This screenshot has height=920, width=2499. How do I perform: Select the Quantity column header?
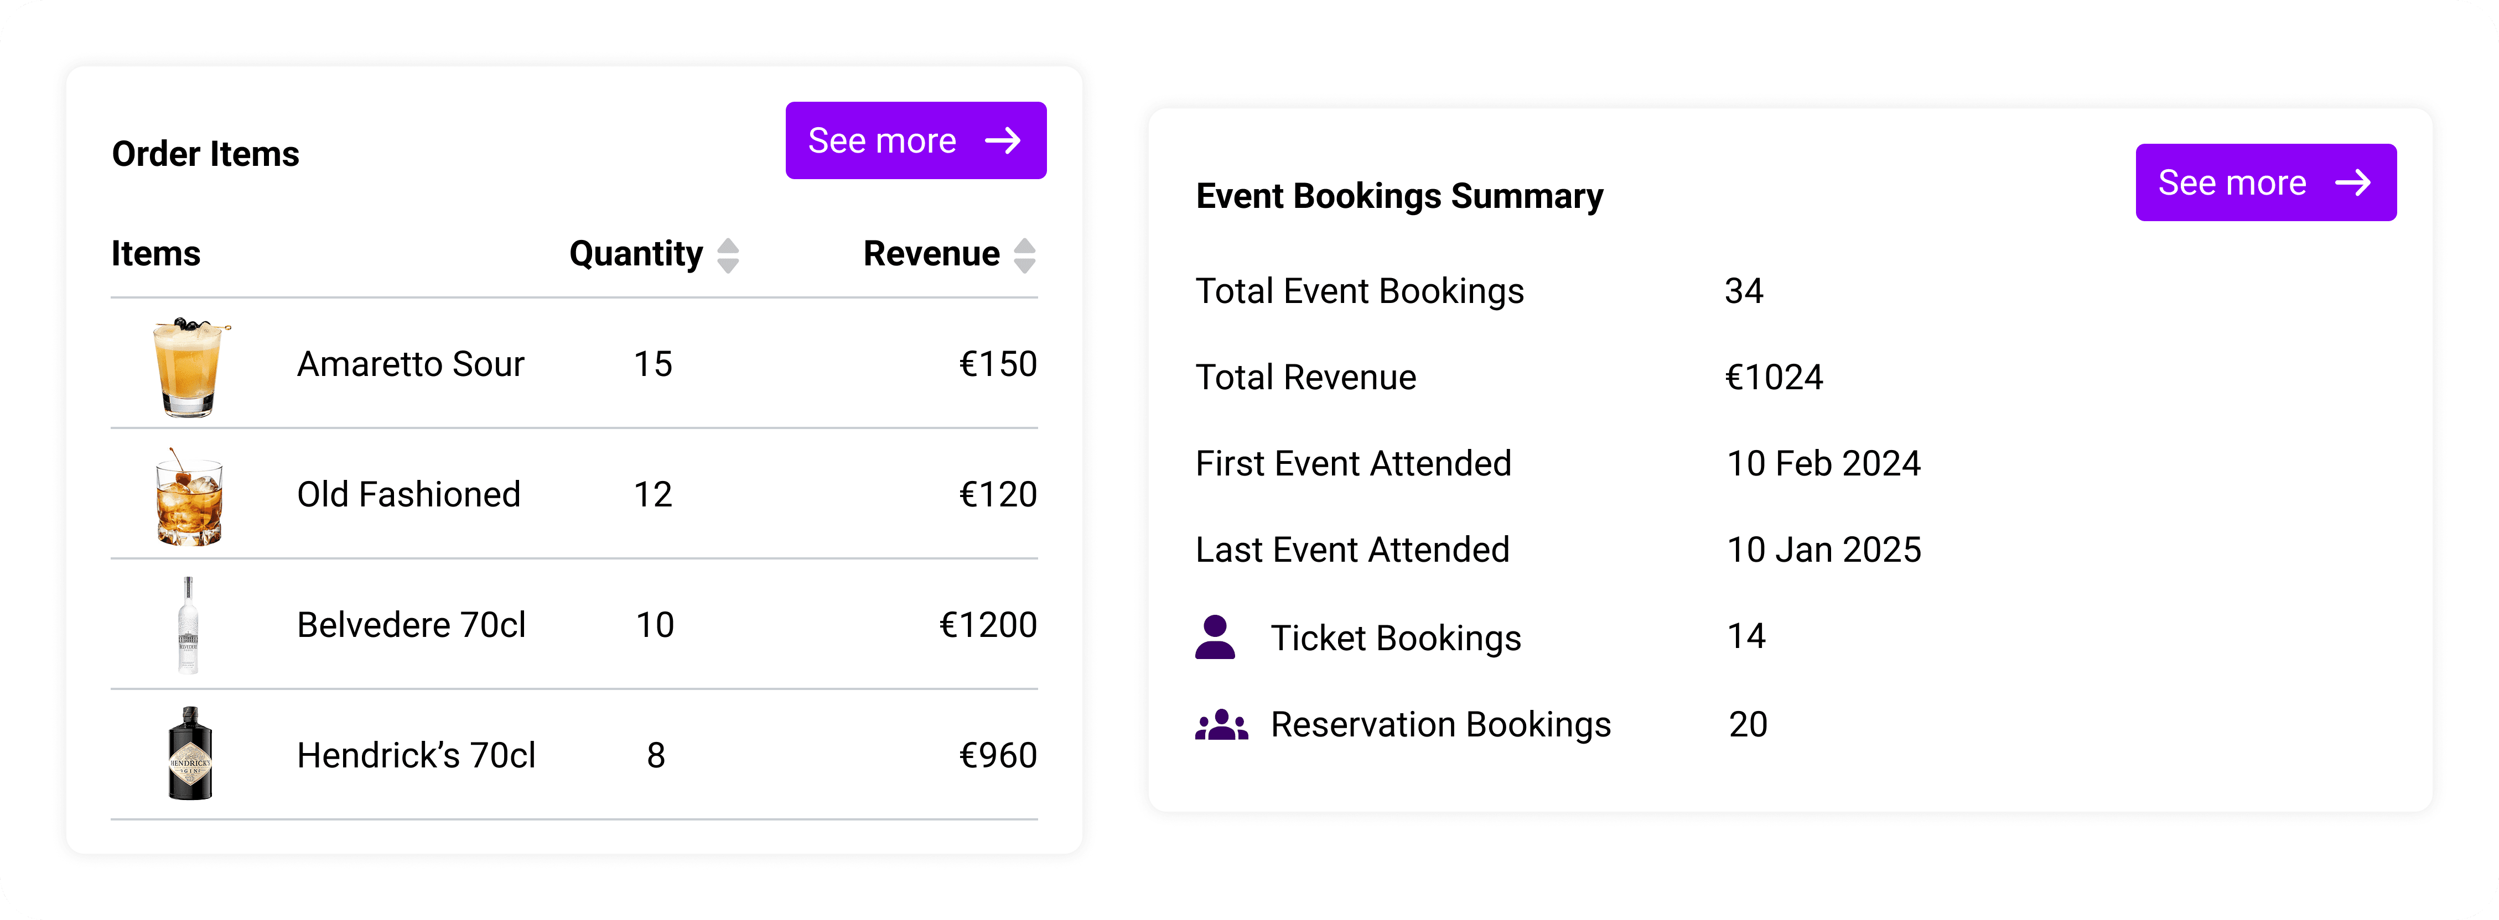coord(635,254)
